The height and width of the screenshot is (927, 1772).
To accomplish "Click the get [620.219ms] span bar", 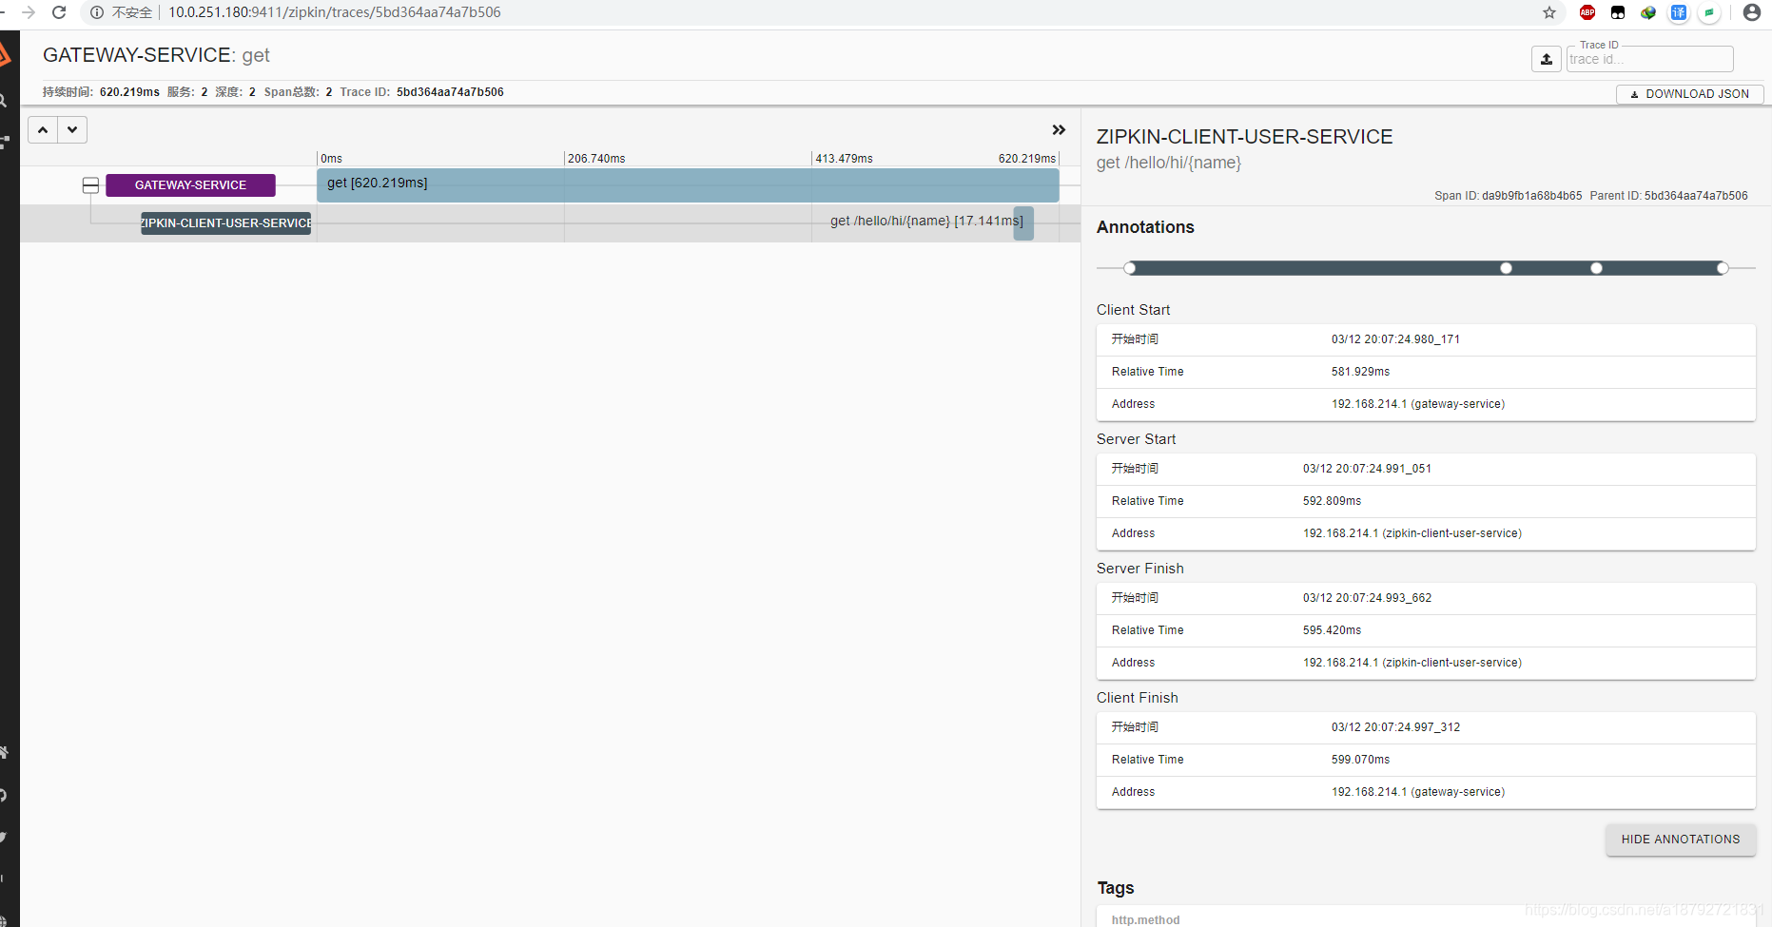I will tap(688, 185).
